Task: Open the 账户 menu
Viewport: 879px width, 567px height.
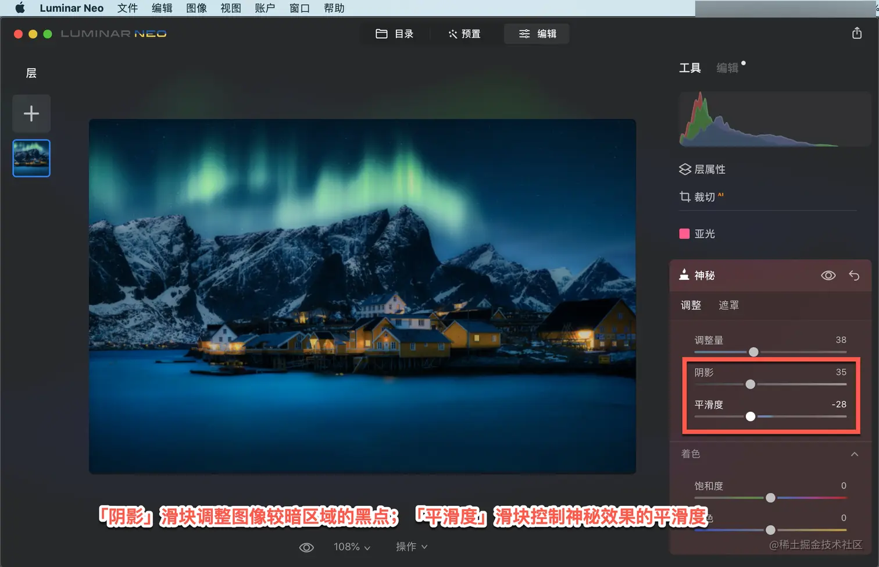Action: click(x=265, y=8)
